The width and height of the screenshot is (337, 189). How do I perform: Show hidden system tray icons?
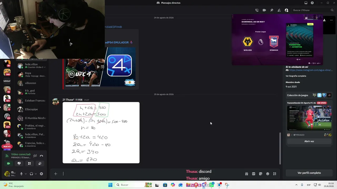tap(296, 185)
